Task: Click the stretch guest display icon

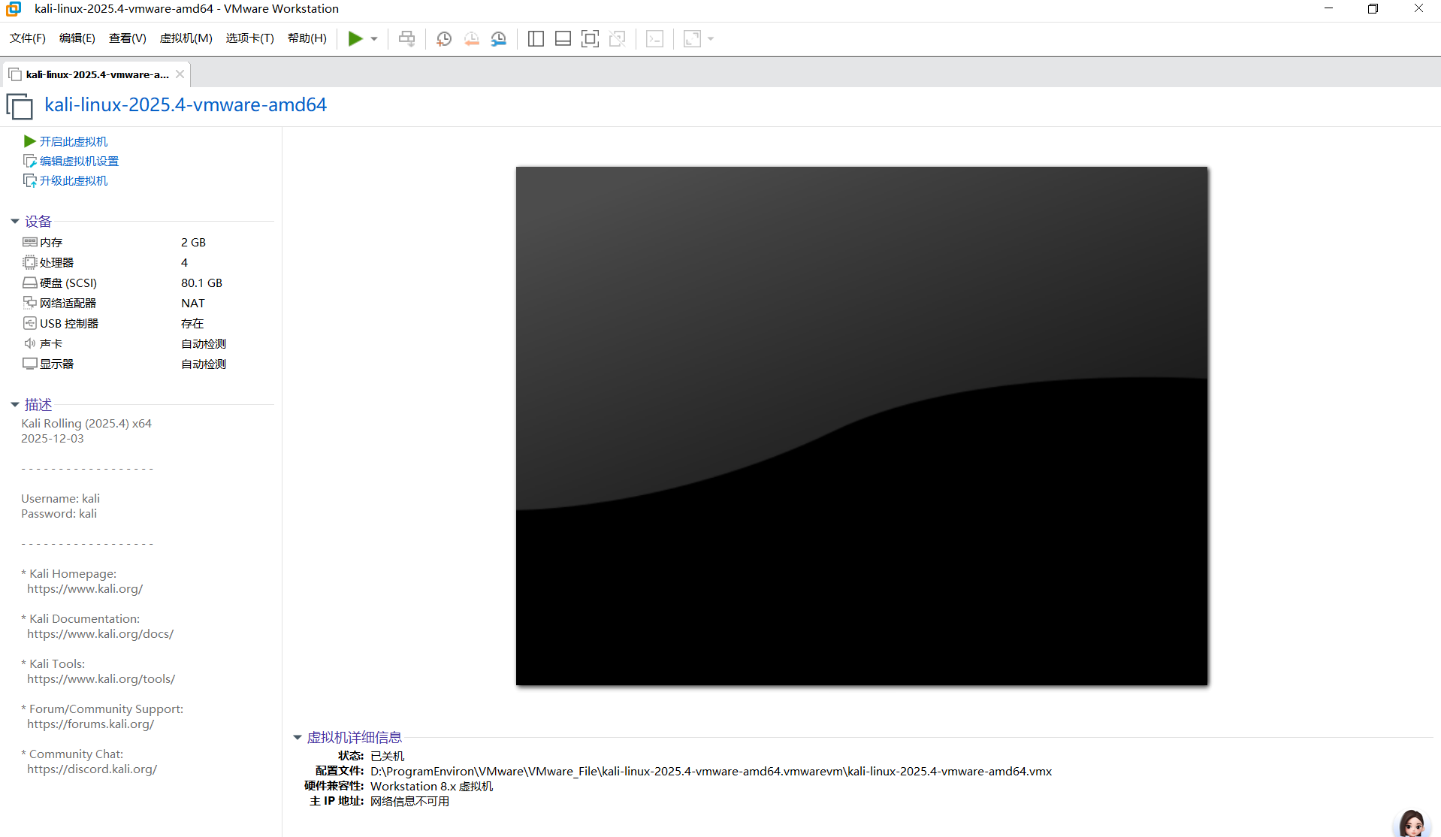Action: (692, 38)
